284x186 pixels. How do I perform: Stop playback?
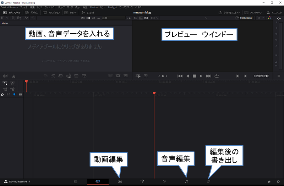(x=194, y=76)
